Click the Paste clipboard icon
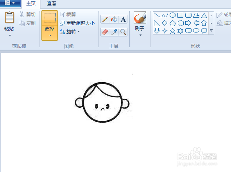This screenshot has height=172, width=231. [9, 18]
